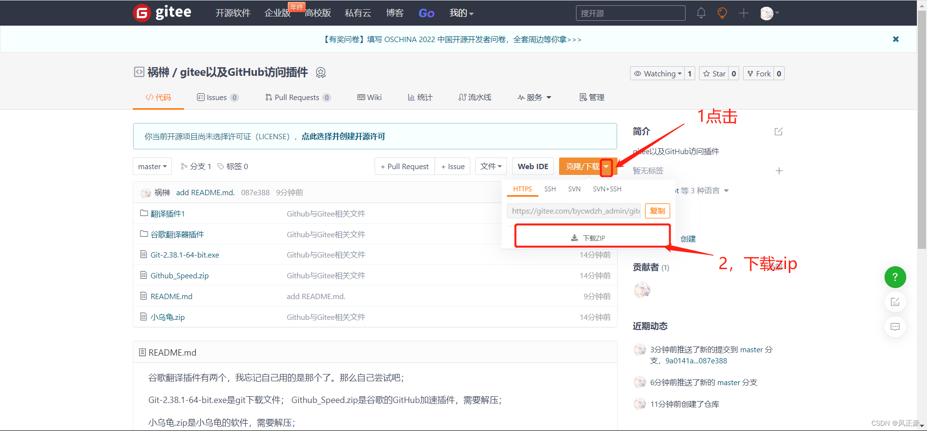
Task: Open the 服务 dropdown tab
Action: point(534,98)
